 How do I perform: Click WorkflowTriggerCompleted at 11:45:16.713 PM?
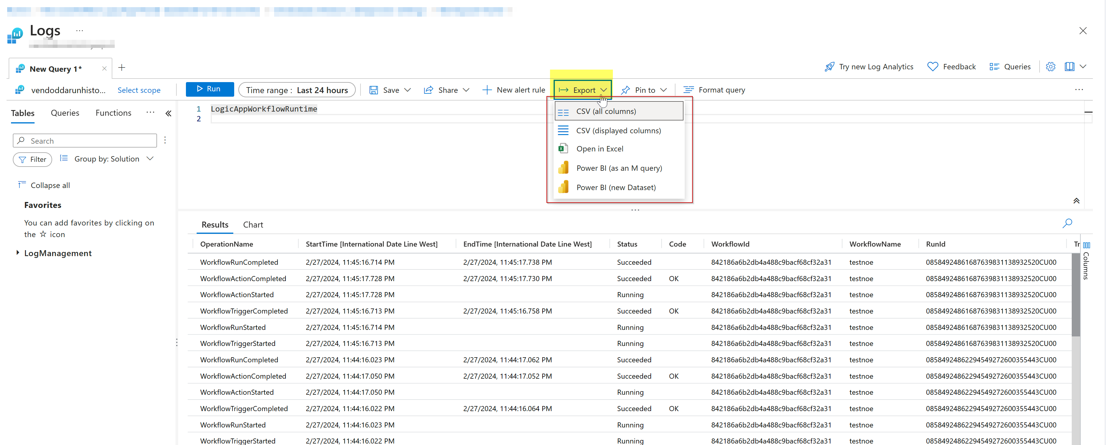243,311
